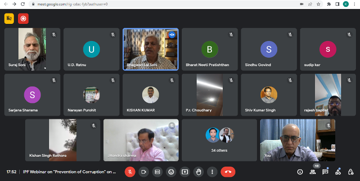Turn on closed captions
360x181 pixels.
157,172
